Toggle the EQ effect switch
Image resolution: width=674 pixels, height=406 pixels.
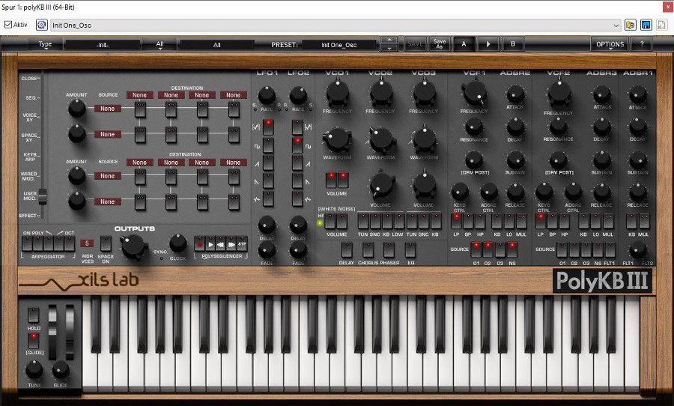tap(410, 250)
